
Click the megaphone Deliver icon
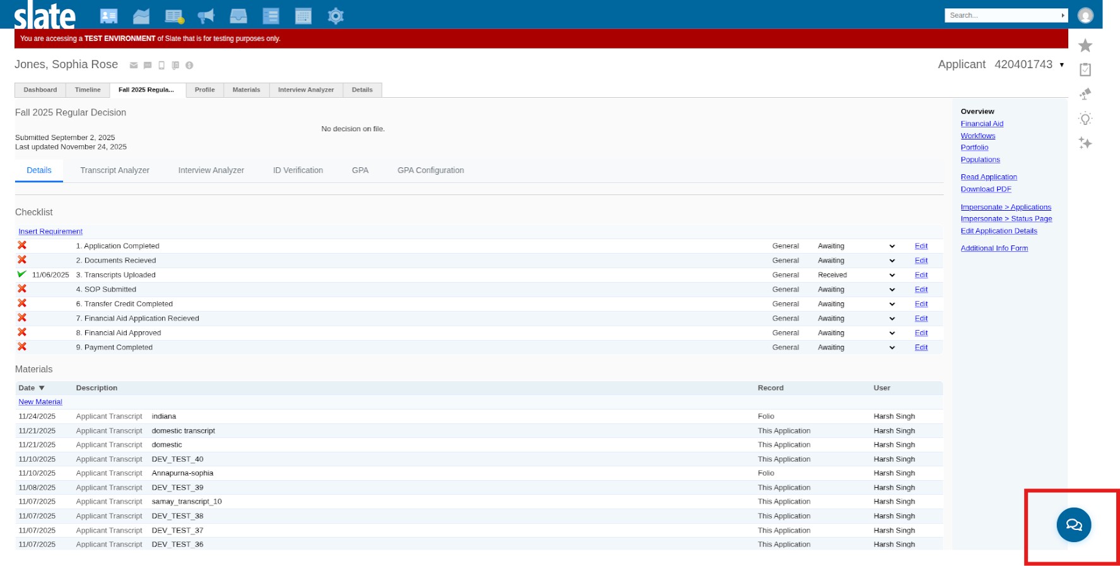pyautogui.click(x=206, y=16)
